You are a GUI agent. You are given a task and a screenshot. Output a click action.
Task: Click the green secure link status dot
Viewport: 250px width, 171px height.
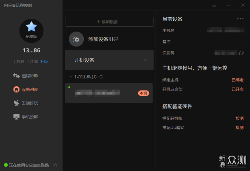(x=6, y=165)
